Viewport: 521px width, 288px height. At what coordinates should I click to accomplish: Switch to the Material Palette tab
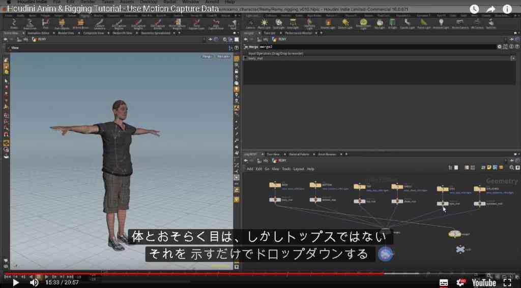coord(299,154)
